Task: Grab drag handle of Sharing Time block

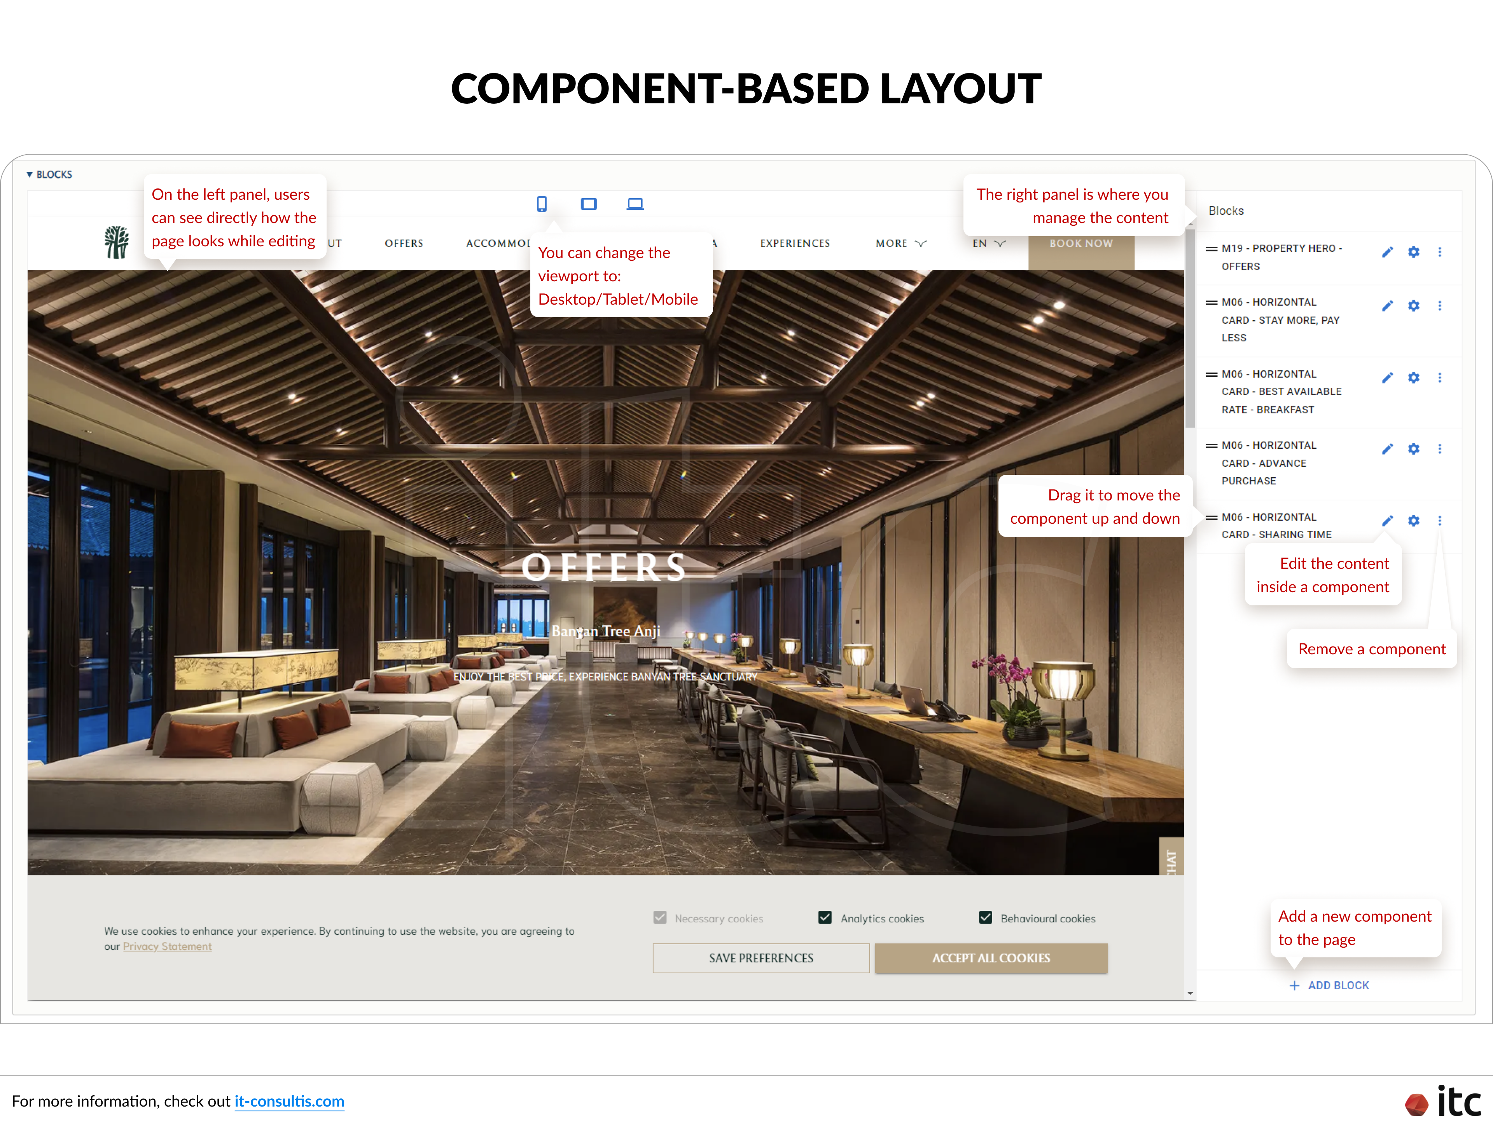Action: pos(1212,518)
